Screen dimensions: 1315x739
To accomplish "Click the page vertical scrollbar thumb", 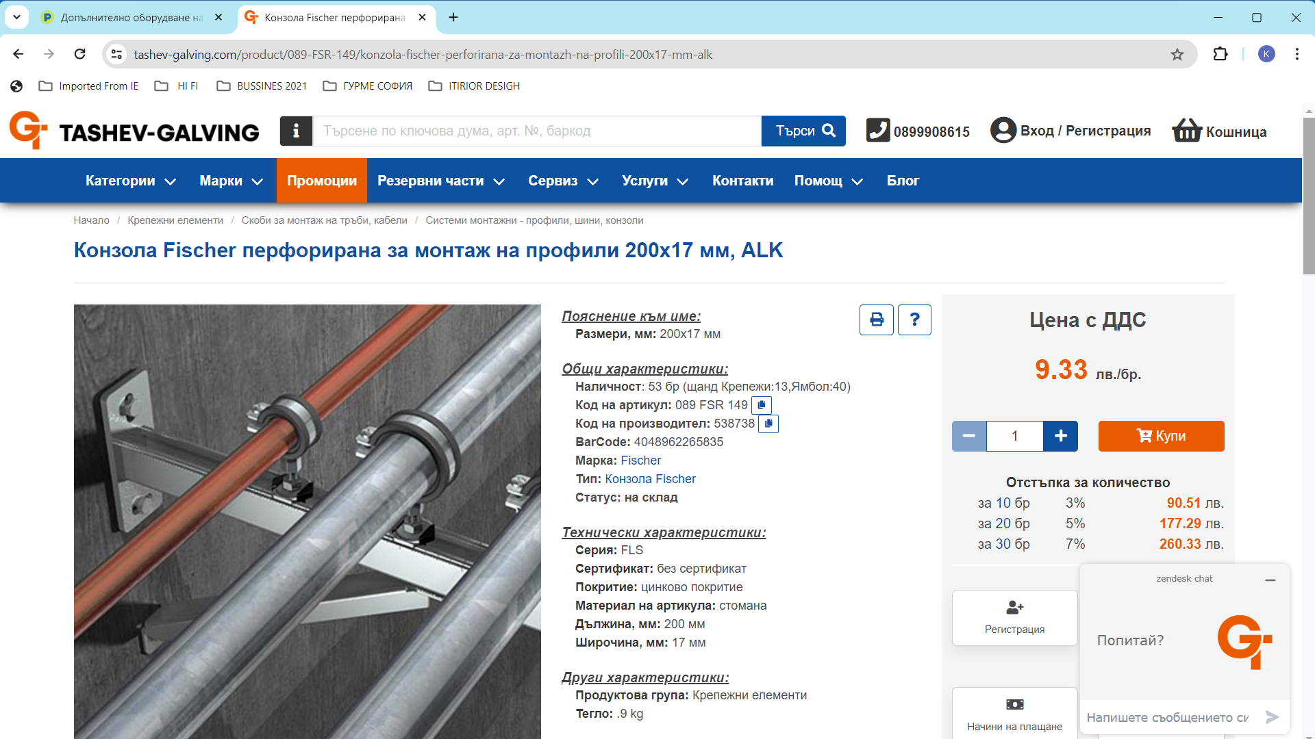I will click(x=1308, y=195).
